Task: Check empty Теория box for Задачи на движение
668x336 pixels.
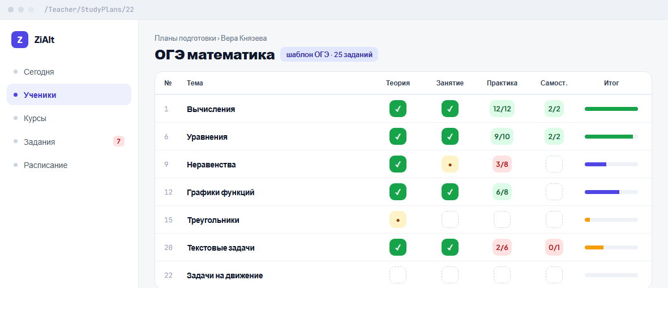Action: point(398,275)
